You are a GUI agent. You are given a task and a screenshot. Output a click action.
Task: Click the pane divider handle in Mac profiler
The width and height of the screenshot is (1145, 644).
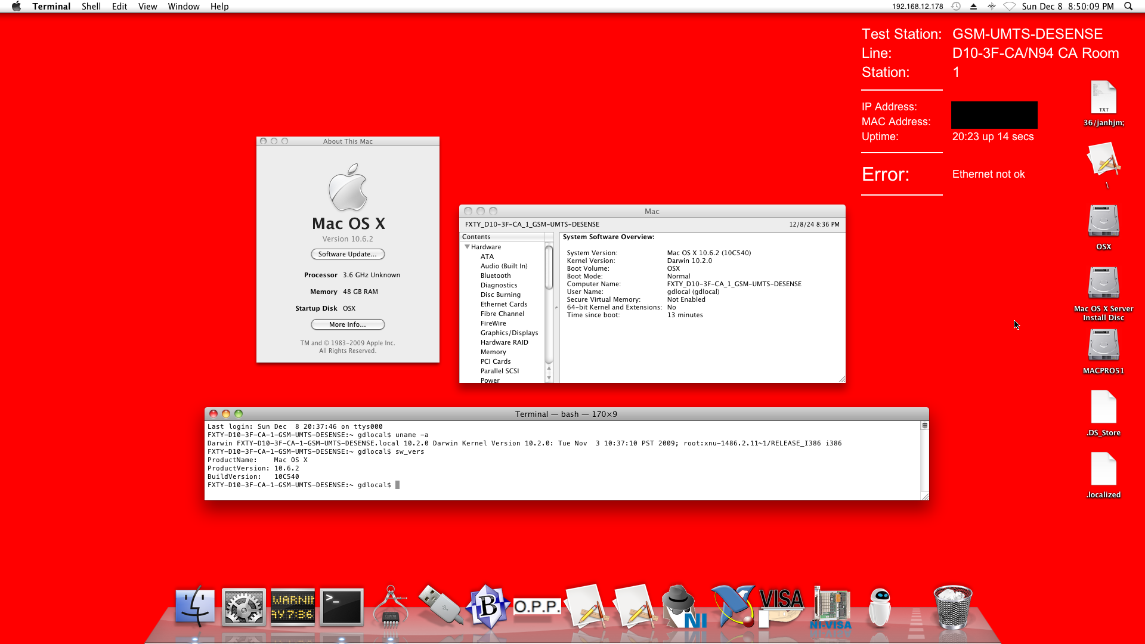(556, 308)
